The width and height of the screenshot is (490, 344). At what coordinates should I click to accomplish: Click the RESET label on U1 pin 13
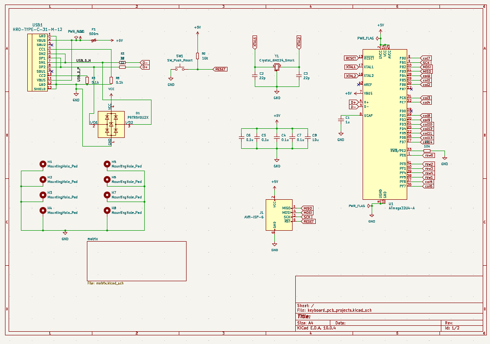coord(351,58)
